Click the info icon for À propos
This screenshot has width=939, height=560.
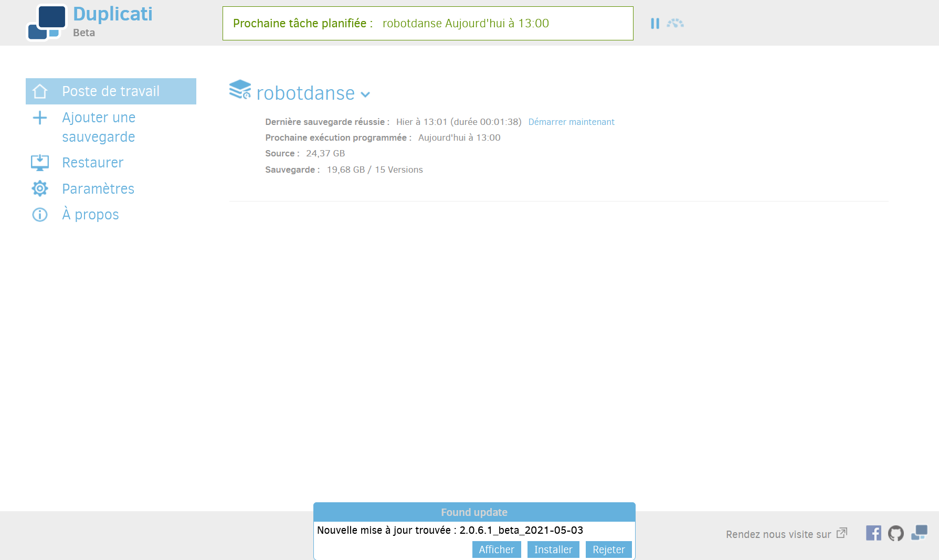[x=40, y=215]
